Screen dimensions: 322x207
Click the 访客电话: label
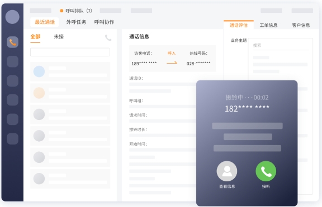(143, 54)
